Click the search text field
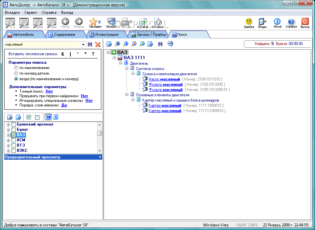Viewport: 315px width, 230px height. 42,45
